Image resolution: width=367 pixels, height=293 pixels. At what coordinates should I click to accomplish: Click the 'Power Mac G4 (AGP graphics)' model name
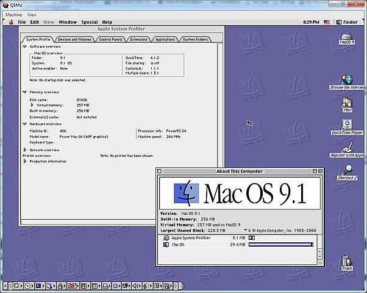84,137
